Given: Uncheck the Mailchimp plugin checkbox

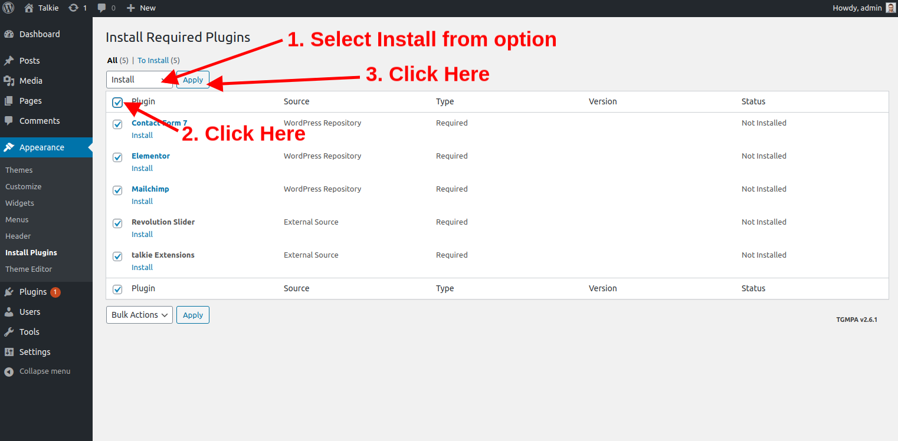Looking at the screenshot, I should click(117, 190).
